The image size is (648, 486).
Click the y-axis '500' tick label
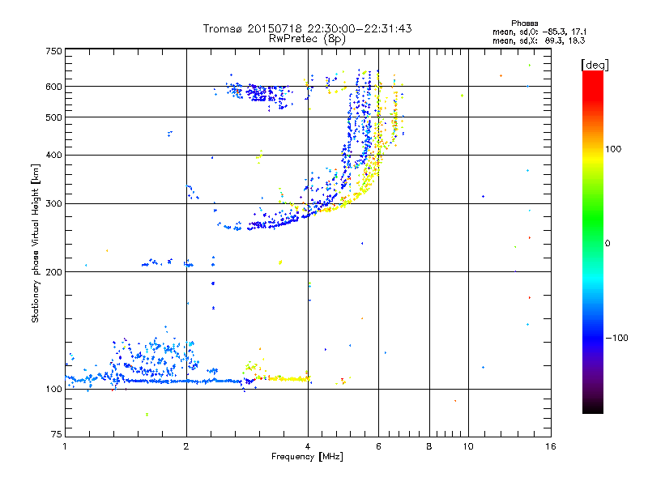pos(53,117)
